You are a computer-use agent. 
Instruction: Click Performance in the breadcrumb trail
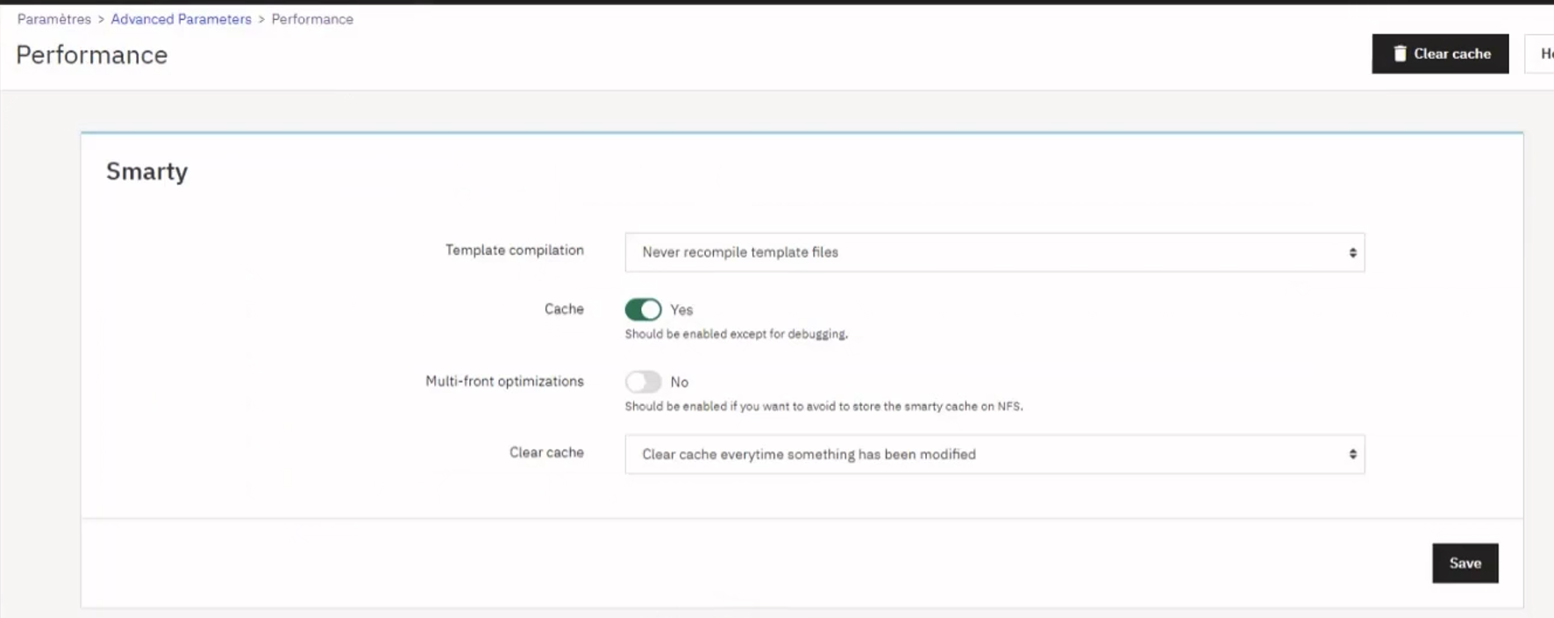(312, 19)
